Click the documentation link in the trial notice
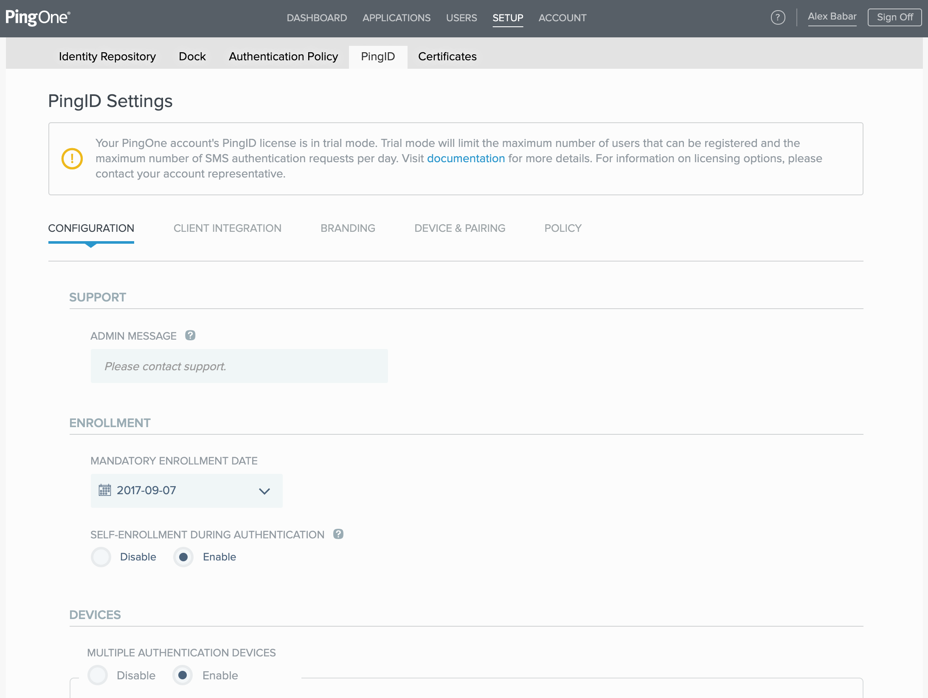Screen dimensions: 928x698 [x=466, y=158]
